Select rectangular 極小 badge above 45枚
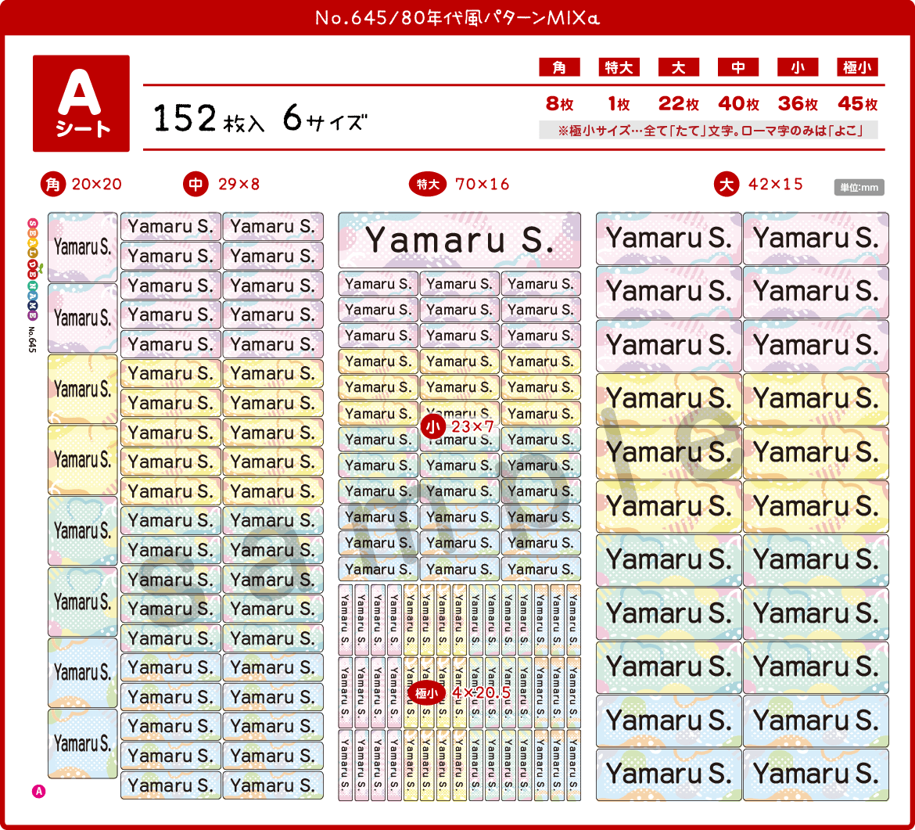 (x=856, y=67)
